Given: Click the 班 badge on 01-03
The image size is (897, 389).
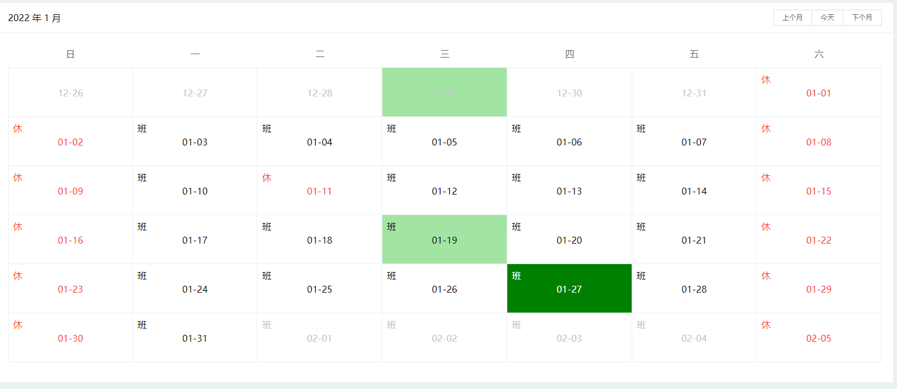Looking at the screenshot, I should coord(142,129).
